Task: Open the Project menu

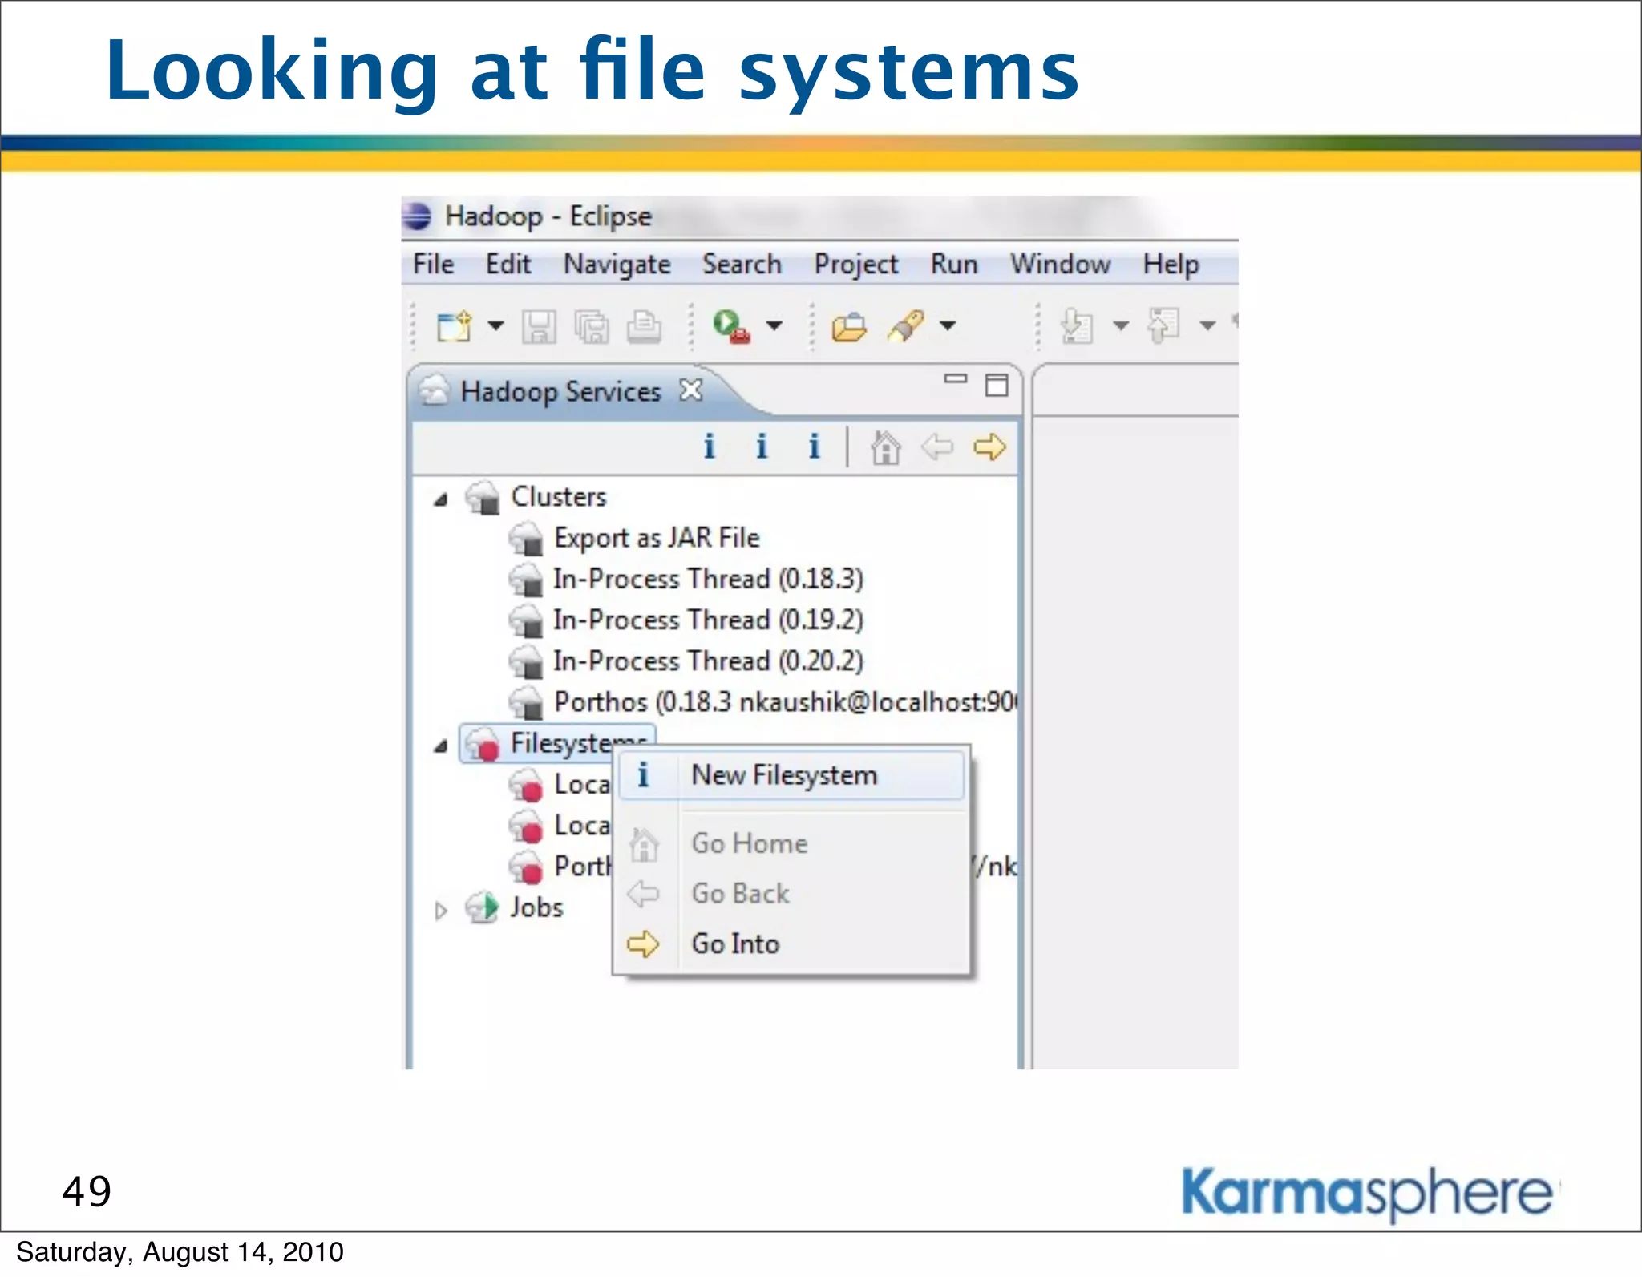Action: click(856, 265)
